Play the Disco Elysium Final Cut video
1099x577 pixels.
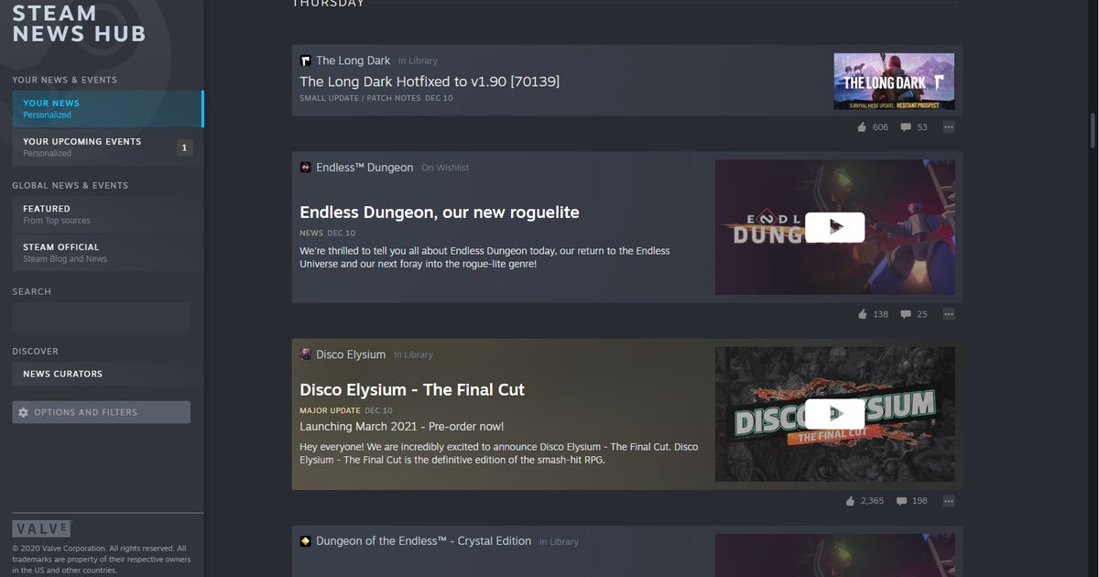click(x=834, y=414)
